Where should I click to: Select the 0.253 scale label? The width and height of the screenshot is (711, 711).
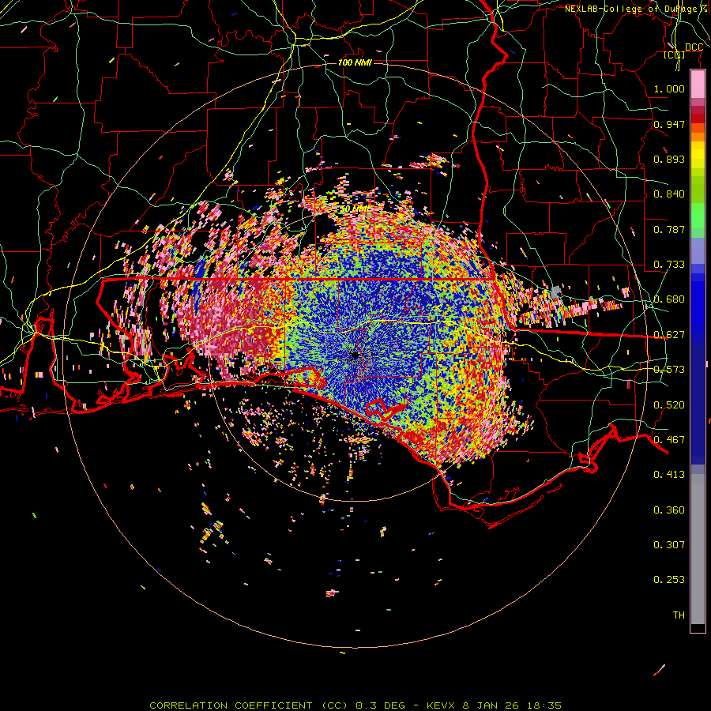669,580
